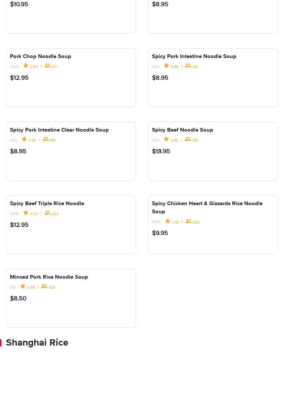
Task: Click the $10.95 price card at top
Action: [19, 4]
